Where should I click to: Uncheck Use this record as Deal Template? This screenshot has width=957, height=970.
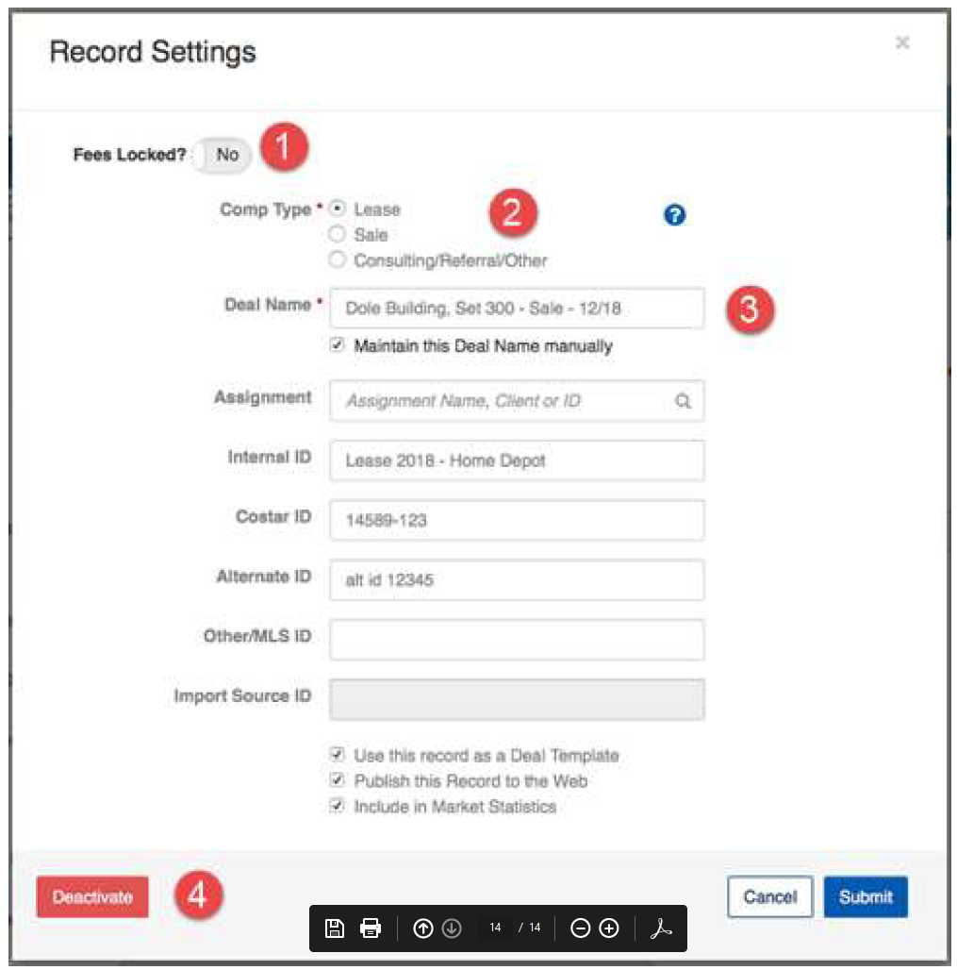(x=337, y=754)
